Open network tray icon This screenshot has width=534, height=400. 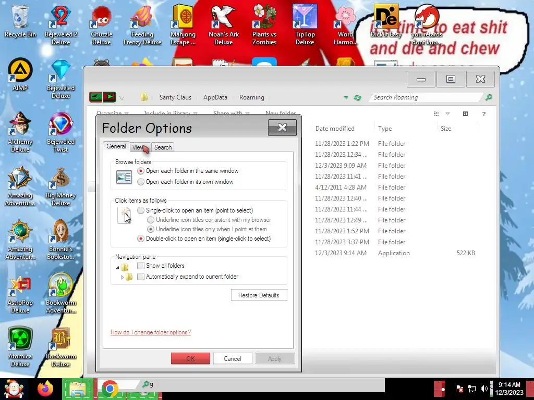coord(471,389)
